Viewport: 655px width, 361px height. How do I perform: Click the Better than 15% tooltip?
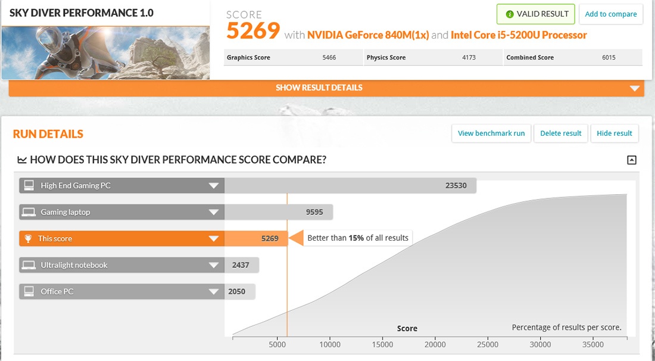(358, 238)
